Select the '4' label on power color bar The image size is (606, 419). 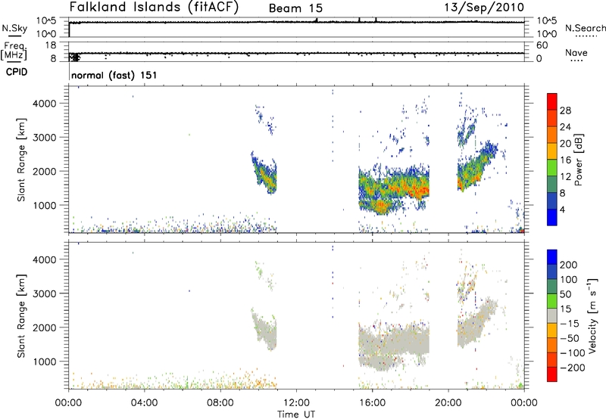point(563,209)
